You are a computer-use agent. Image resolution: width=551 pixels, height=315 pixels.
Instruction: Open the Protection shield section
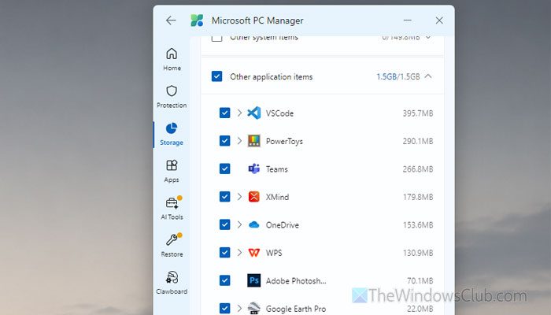[172, 96]
